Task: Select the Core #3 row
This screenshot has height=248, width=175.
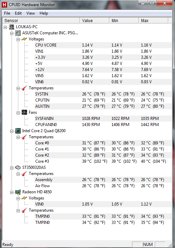Action: point(103,161)
